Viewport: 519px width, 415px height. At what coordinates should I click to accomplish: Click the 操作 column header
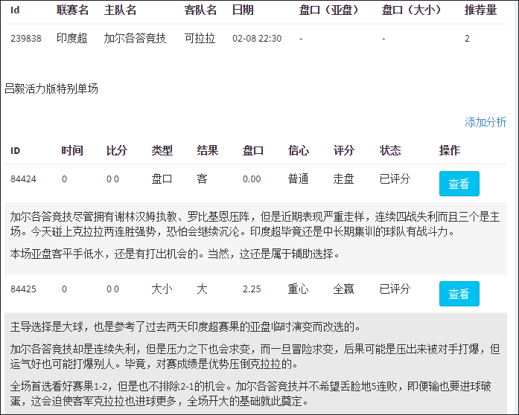[x=450, y=150]
